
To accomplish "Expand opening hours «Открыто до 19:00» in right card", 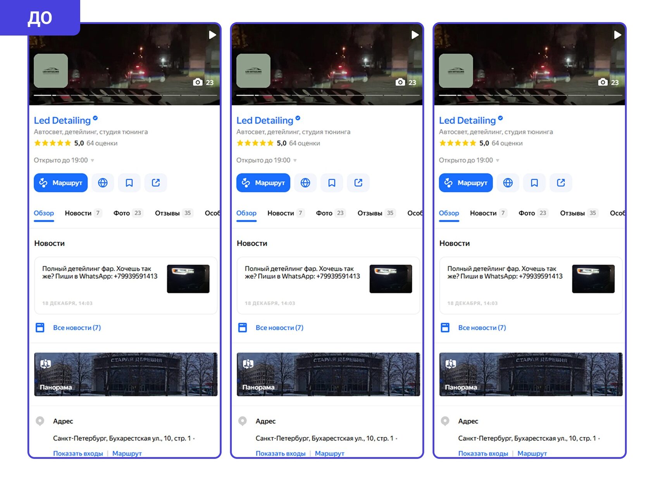I will 469,160.
